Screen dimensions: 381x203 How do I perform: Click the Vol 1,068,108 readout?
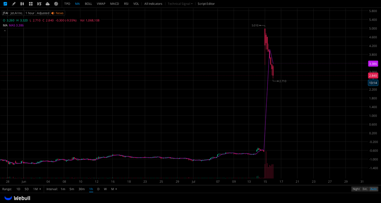coord(90,20)
